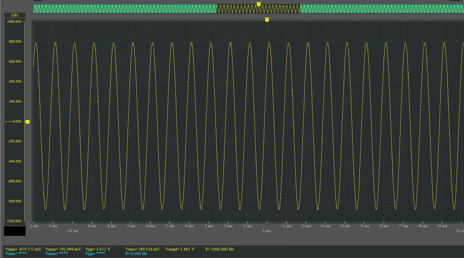
Task: Click the Vmax= 792.969 mV measurement
Action: point(63,249)
